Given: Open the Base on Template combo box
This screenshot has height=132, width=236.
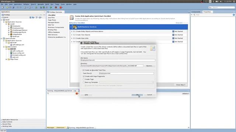Looking at the screenshot, I should tap(126, 82).
